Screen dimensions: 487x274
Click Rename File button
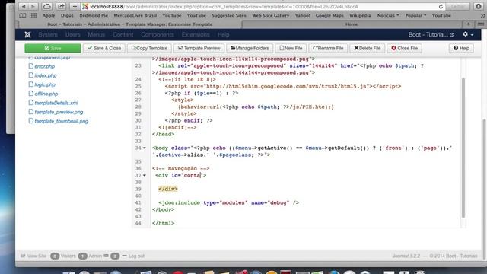(328, 48)
